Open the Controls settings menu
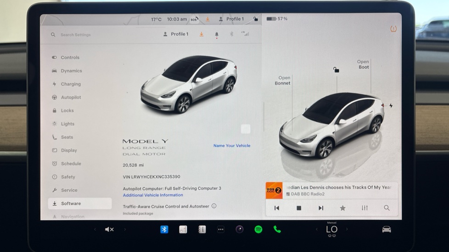Image resolution: width=449 pixels, height=252 pixels. click(x=66, y=57)
